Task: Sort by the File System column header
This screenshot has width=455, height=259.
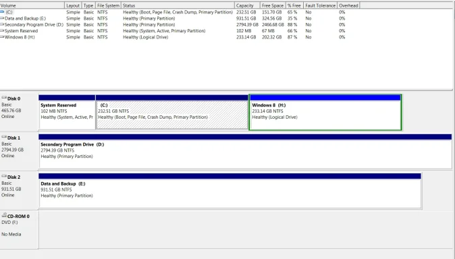Action: coord(108,5)
